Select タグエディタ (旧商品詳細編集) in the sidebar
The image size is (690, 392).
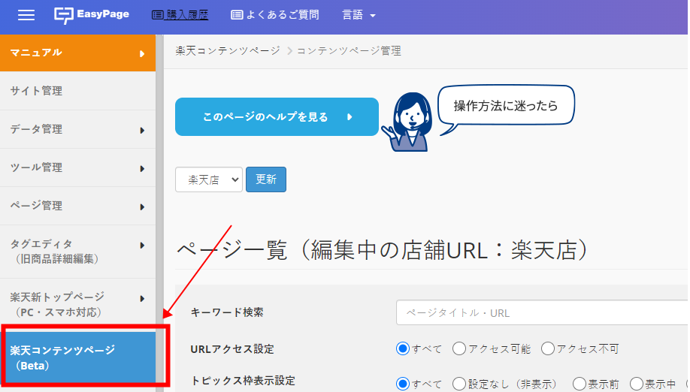(78, 252)
